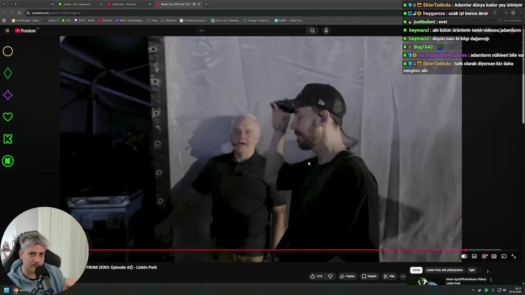Click the Paylaş share button

point(347,276)
